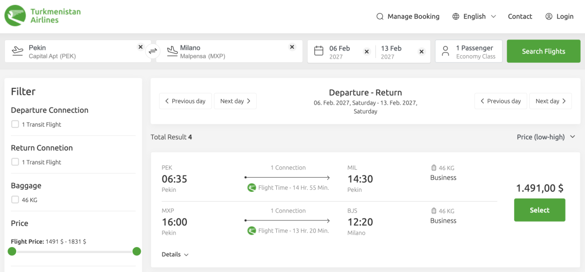Click the Search Flights button

tap(544, 51)
